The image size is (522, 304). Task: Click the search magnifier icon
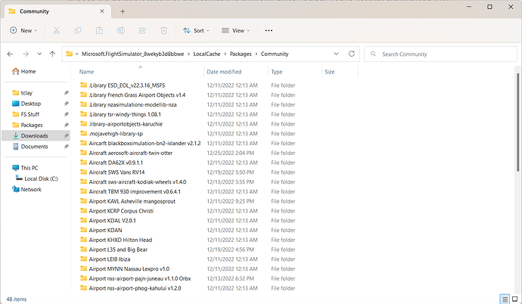click(373, 54)
